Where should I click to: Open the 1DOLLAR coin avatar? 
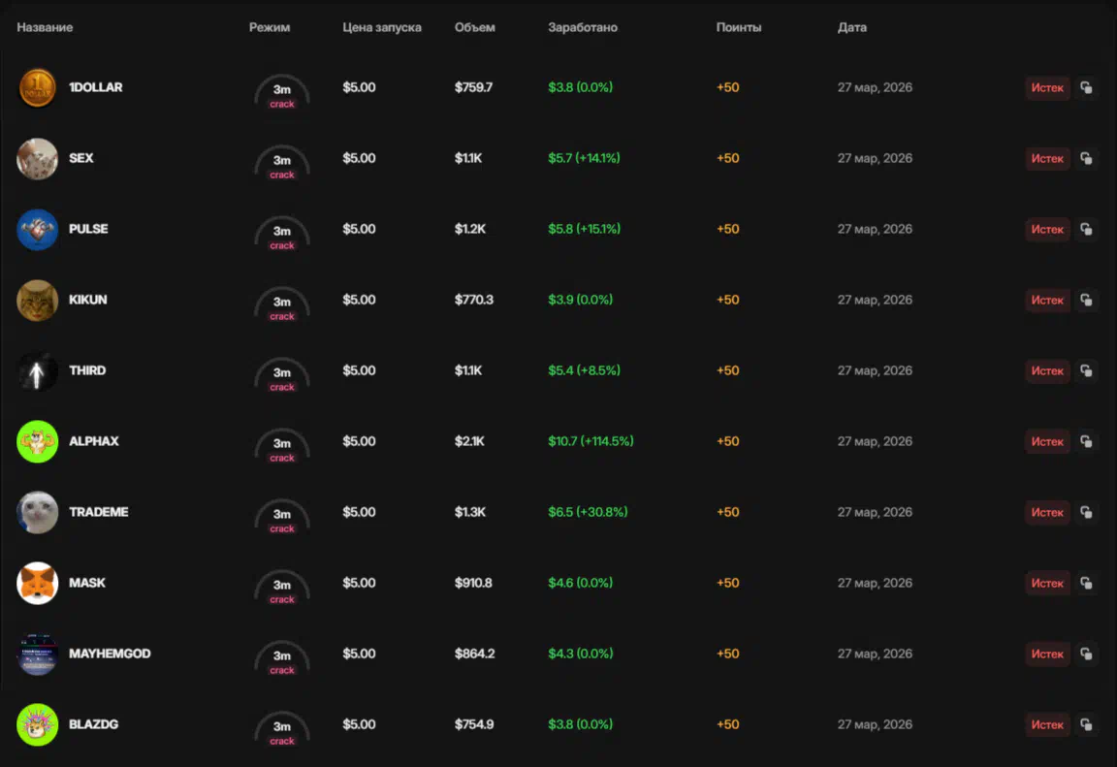(x=38, y=88)
